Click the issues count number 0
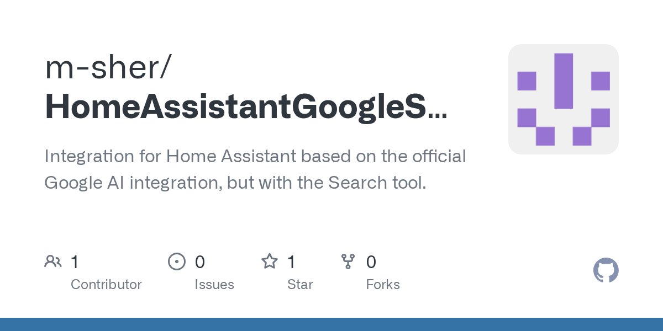The width and height of the screenshot is (663, 331). point(200,261)
